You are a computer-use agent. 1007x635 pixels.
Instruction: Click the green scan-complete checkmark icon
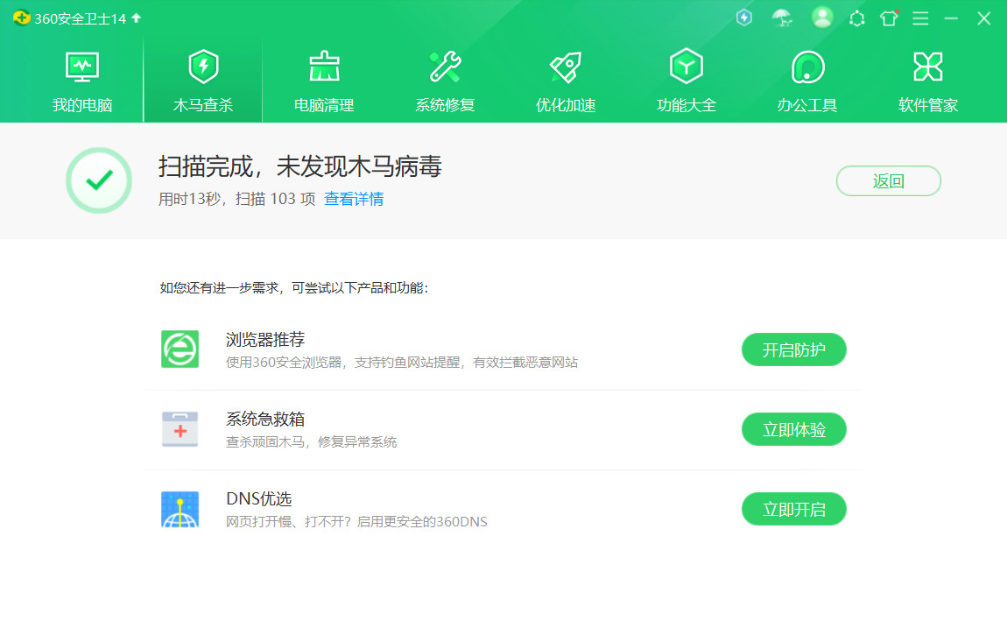click(99, 180)
